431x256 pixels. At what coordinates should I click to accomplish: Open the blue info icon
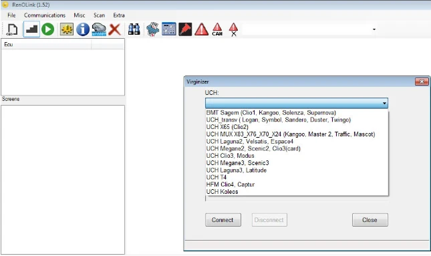click(x=83, y=29)
